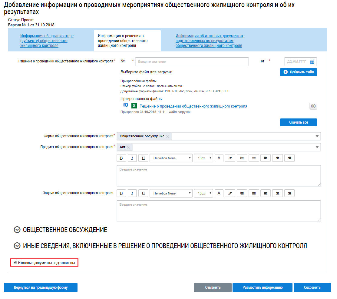This screenshot has height=299, width=337.
Task: Click underline in the subject editor toolbar
Action: coord(143,158)
